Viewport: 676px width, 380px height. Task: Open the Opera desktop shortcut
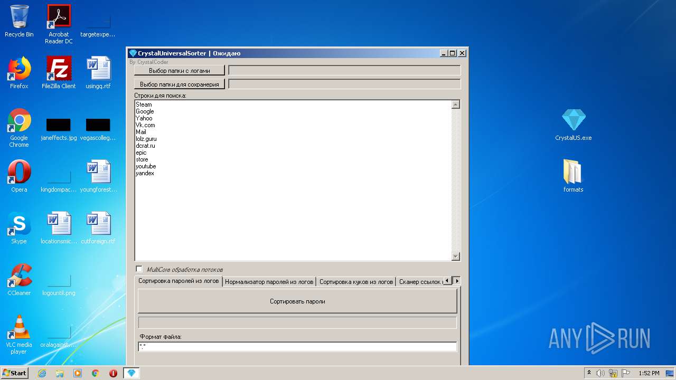(x=19, y=176)
